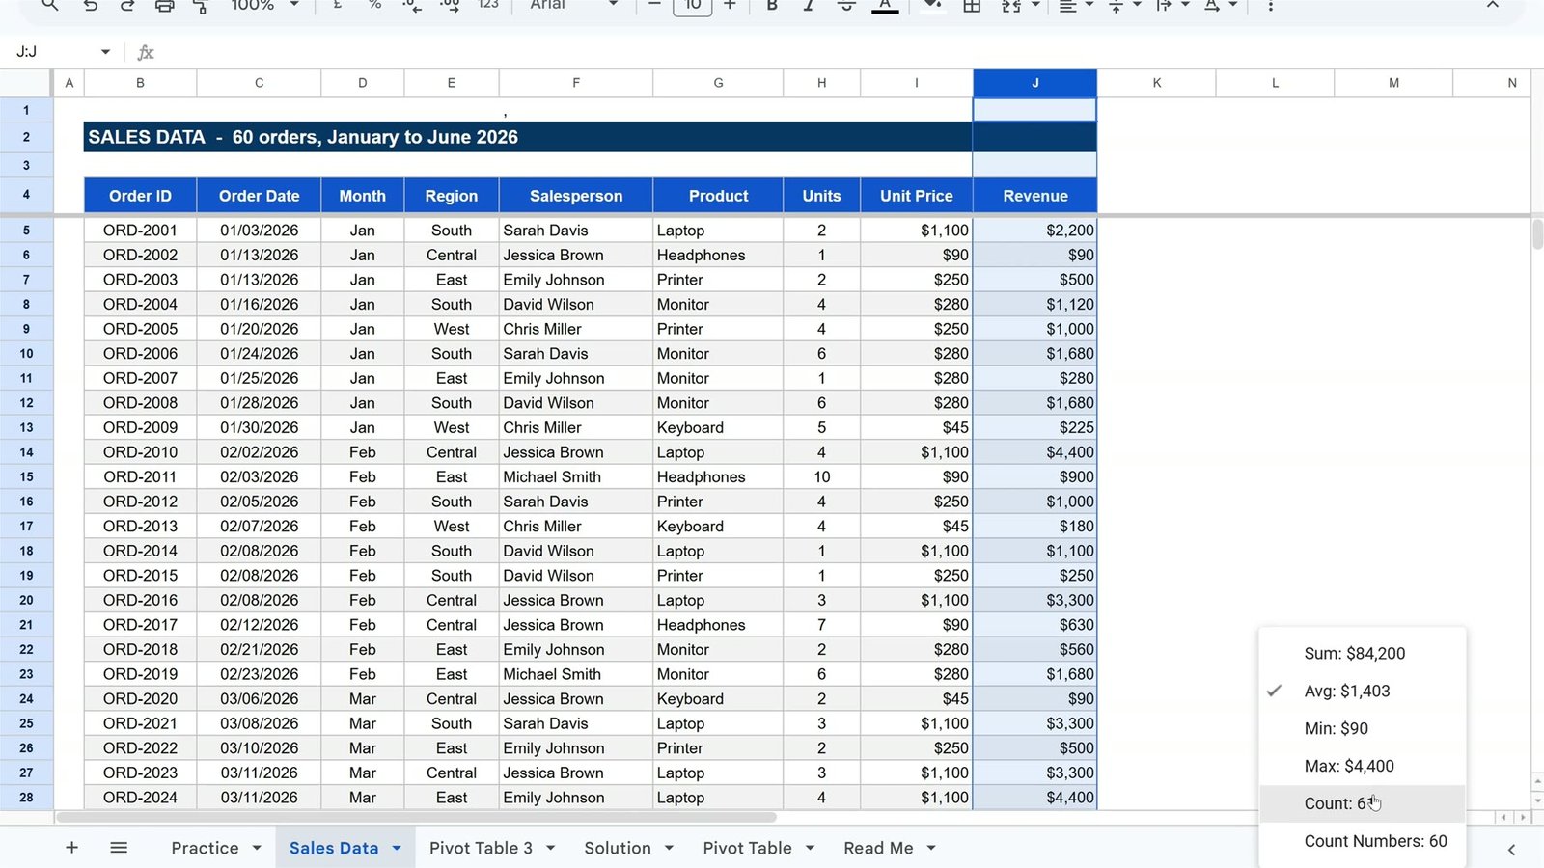Image resolution: width=1544 pixels, height=868 pixels.
Task: Expand the horizontal align dropdown arrow
Action: pyautogui.click(x=1089, y=5)
